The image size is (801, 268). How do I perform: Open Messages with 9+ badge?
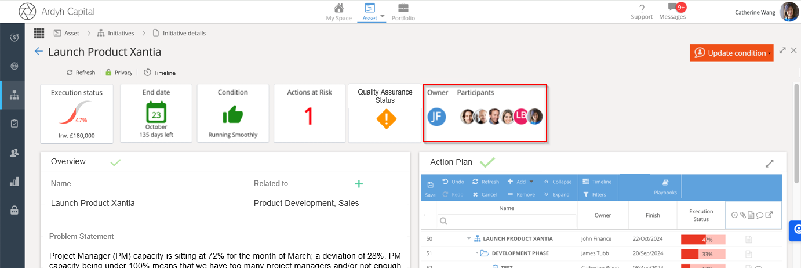672,11
